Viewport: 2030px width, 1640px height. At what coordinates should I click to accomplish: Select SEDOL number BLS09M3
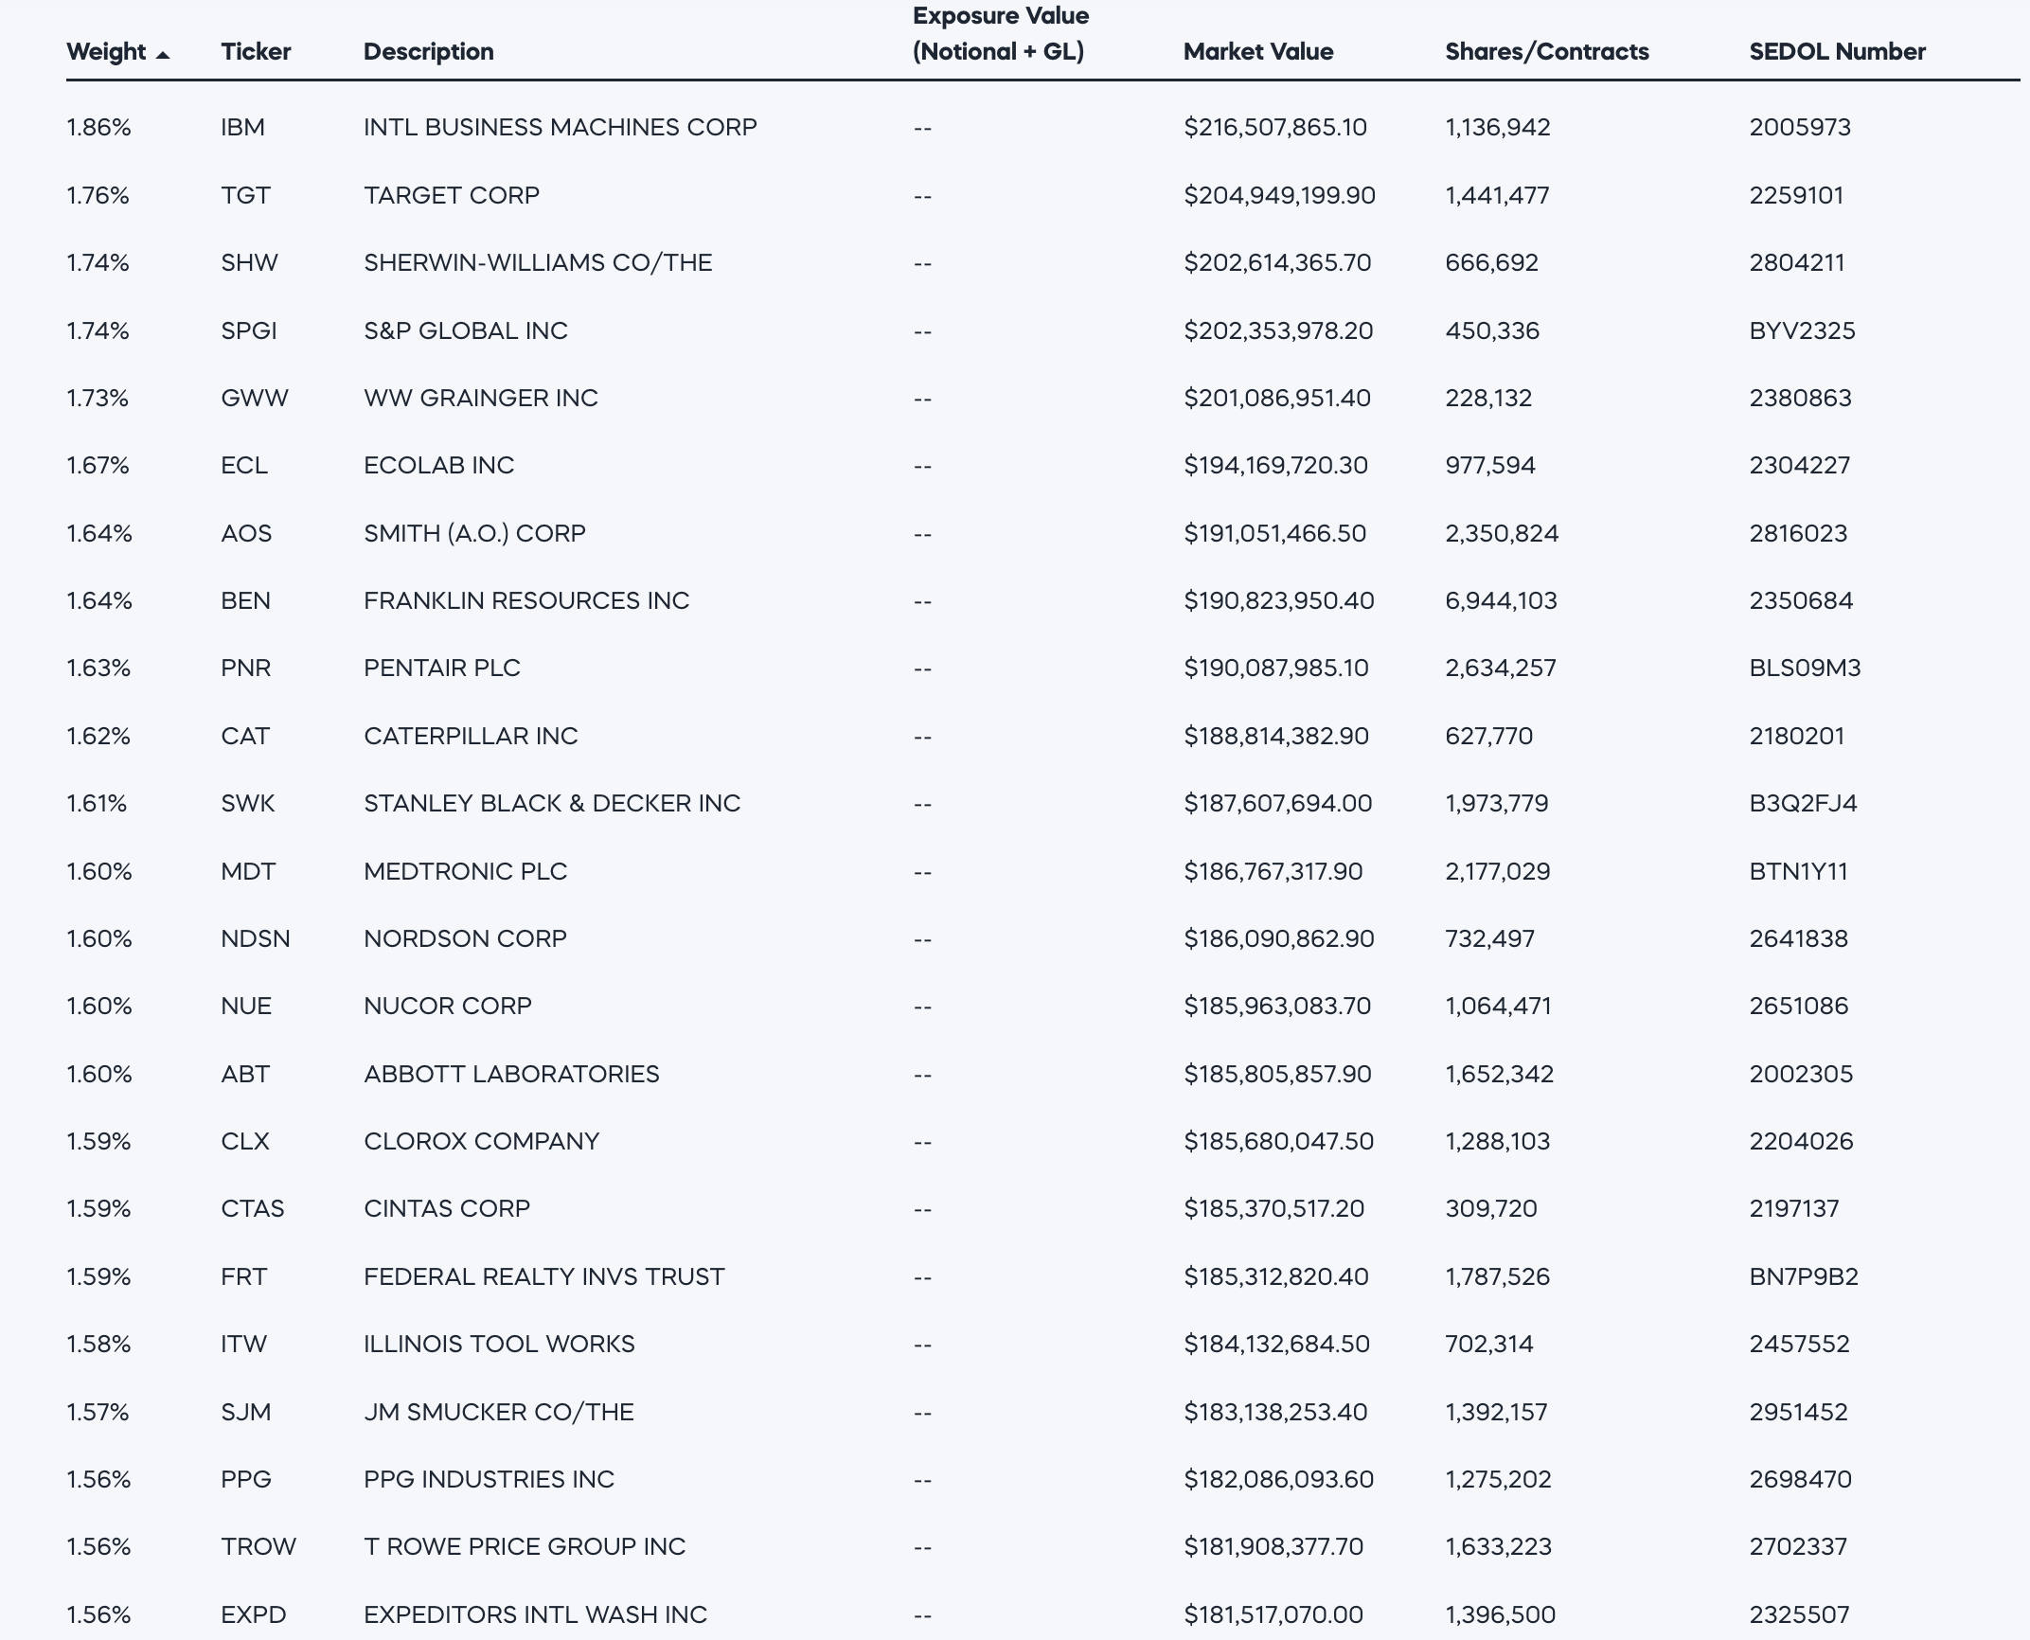click(x=1805, y=668)
